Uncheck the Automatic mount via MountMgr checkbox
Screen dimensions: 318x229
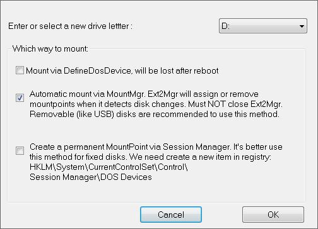pyautogui.click(x=20, y=98)
